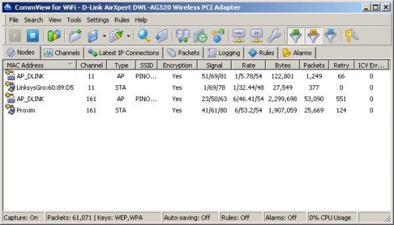Click the 2,299,698 bytes value
Image resolution: width=394 pixels, height=225 pixels.
tap(283, 99)
